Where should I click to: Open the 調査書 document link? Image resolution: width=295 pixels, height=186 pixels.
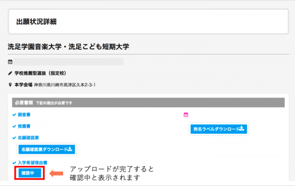[24, 115]
